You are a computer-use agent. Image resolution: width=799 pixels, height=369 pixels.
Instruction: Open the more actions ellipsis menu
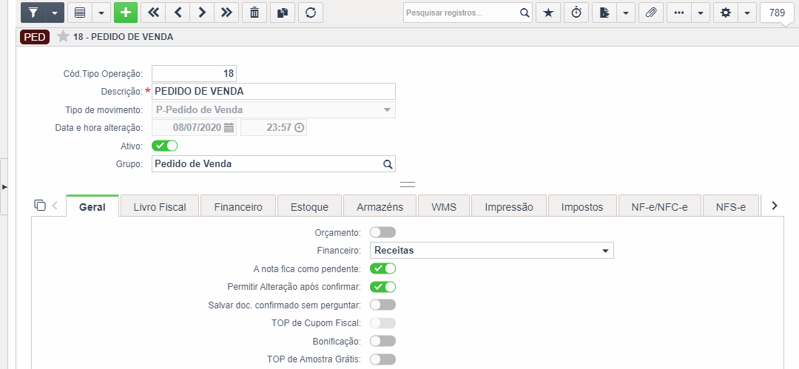(x=678, y=13)
